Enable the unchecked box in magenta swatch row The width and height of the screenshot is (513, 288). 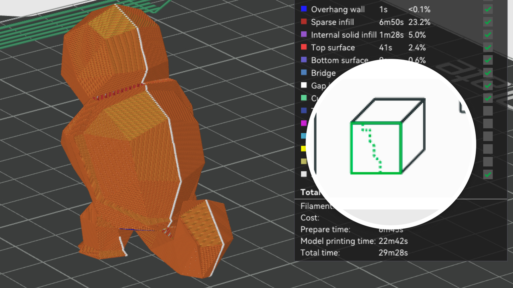coord(488,123)
